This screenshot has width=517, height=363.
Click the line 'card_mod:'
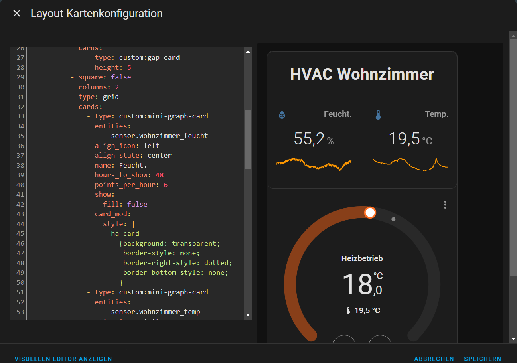[x=113, y=214]
